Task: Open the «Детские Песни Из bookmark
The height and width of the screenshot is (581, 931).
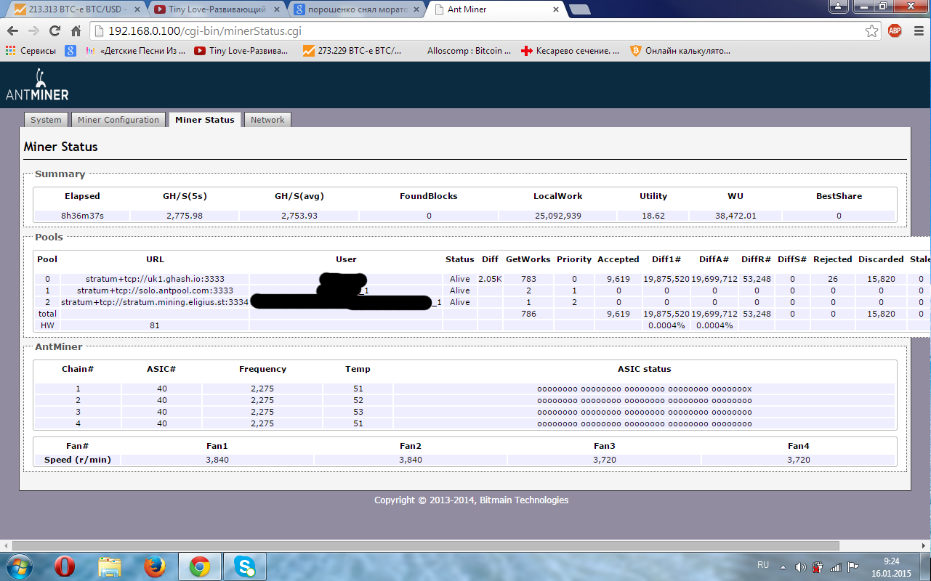Action: point(135,51)
